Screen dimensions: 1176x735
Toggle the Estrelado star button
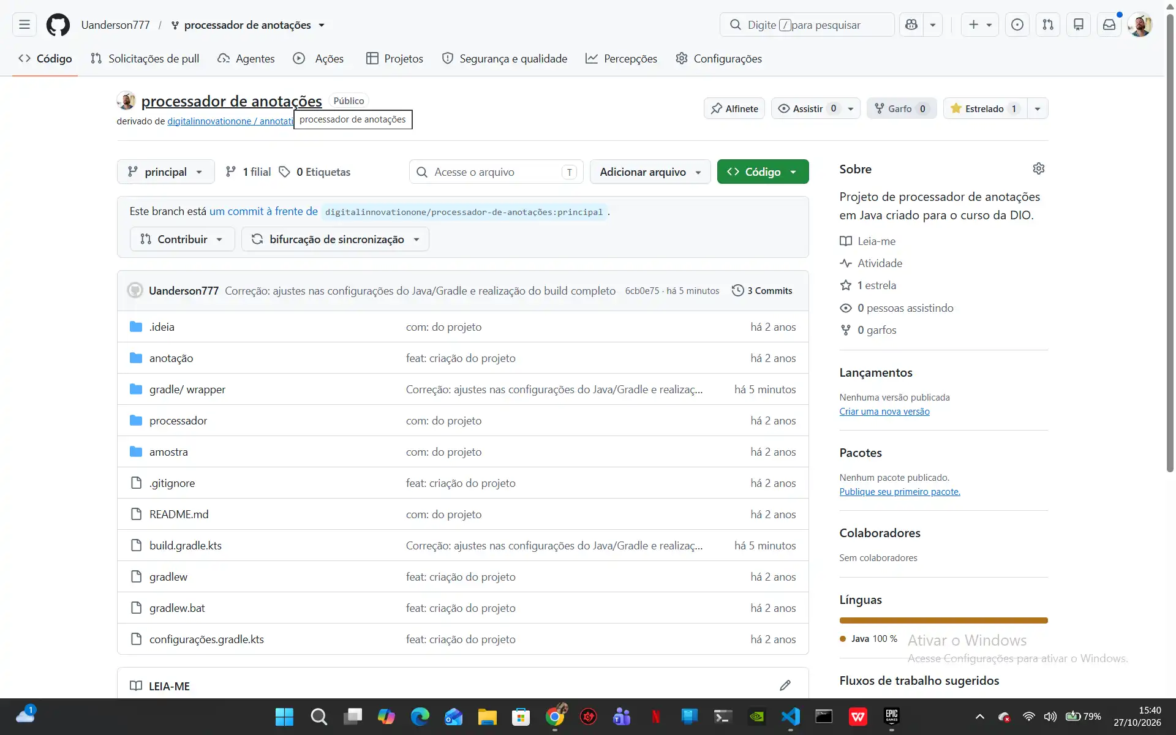pyautogui.click(x=985, y=108)
